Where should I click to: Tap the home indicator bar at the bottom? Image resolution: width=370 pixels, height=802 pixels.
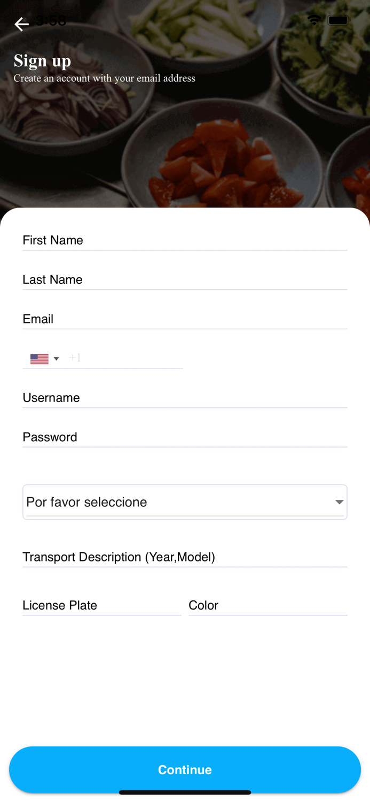pyautogui.click(x=185, y=792)
